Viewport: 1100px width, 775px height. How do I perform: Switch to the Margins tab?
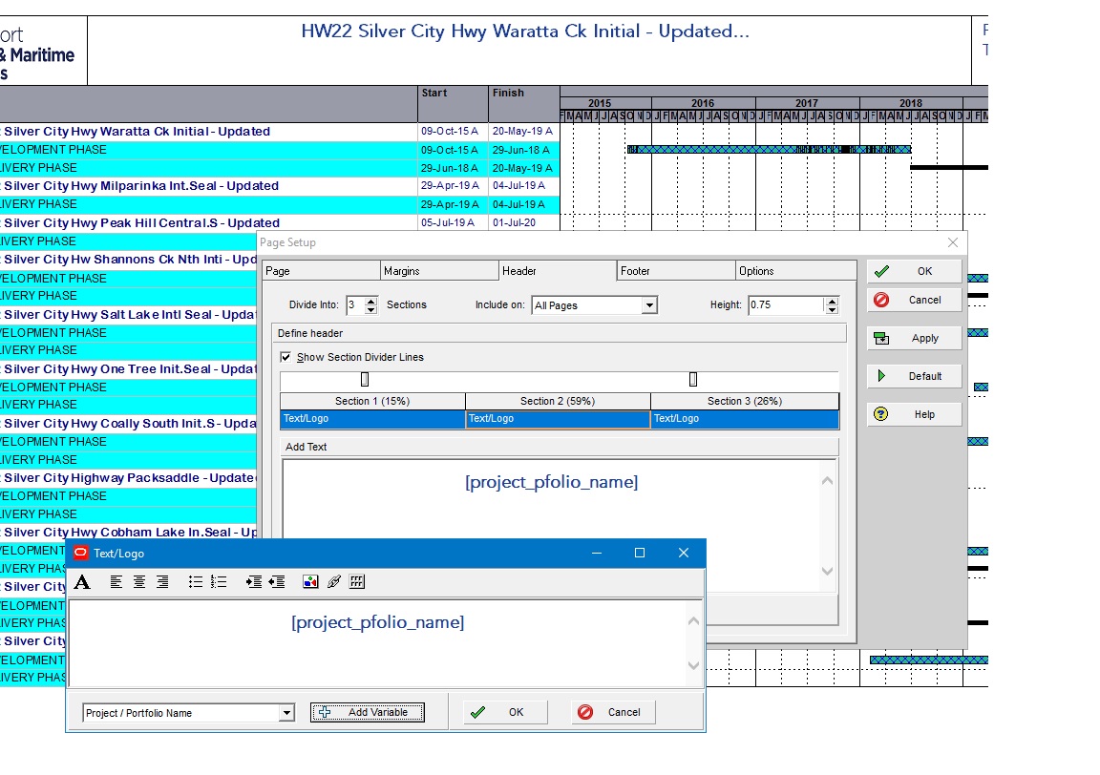(438, 271)
